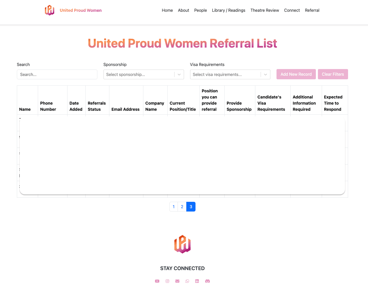
Task: Click the sponsorship dropdown chevron arrow
Action: point(179,74)
